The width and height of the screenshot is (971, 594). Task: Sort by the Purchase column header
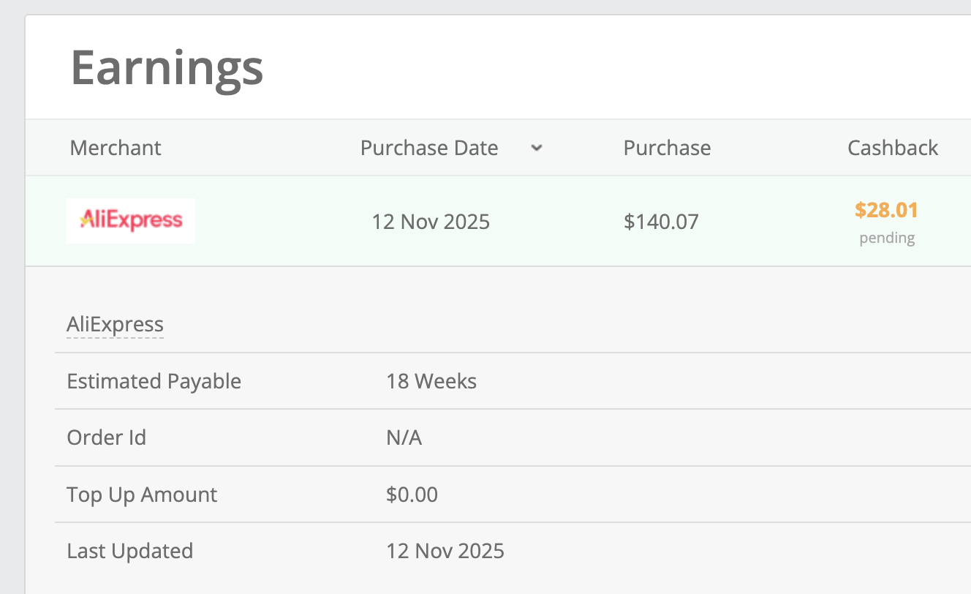(x=667, y=148)
